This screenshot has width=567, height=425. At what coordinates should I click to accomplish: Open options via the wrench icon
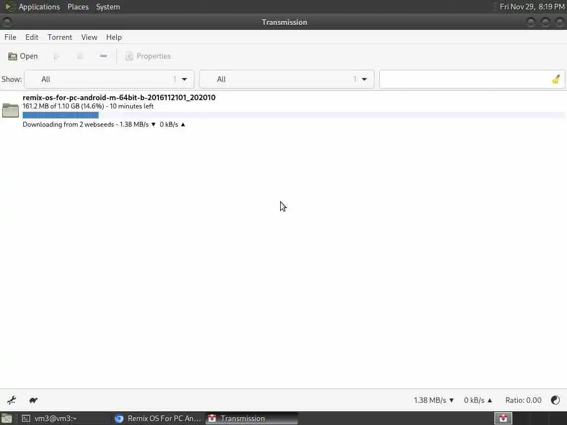(x=12, y=400)
